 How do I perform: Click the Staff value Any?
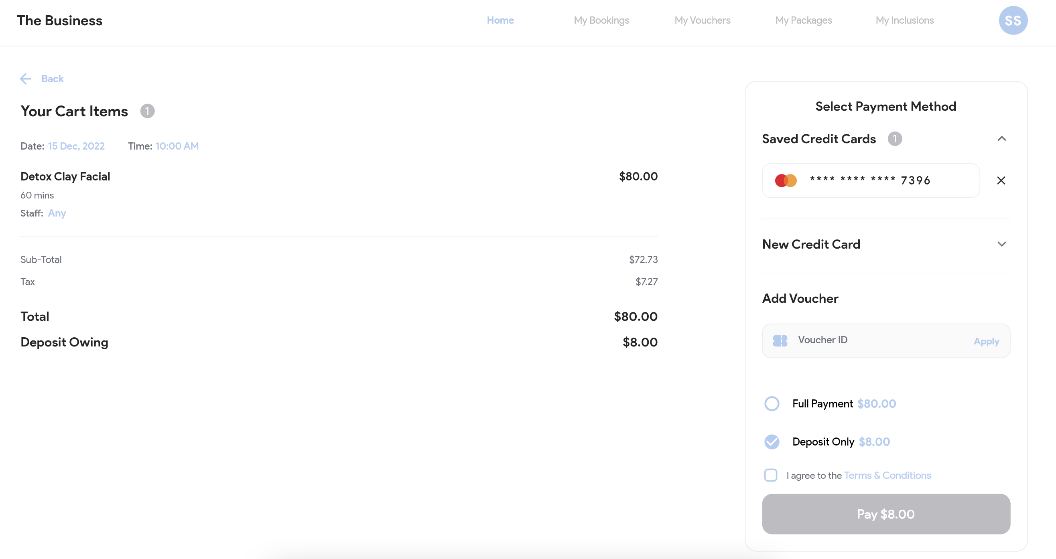click(x=57, y=213)
